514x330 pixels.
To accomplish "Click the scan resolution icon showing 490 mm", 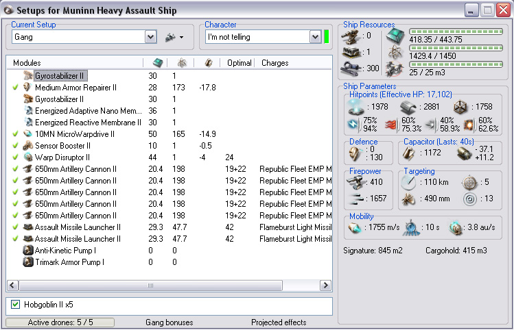I will (408, 199).
